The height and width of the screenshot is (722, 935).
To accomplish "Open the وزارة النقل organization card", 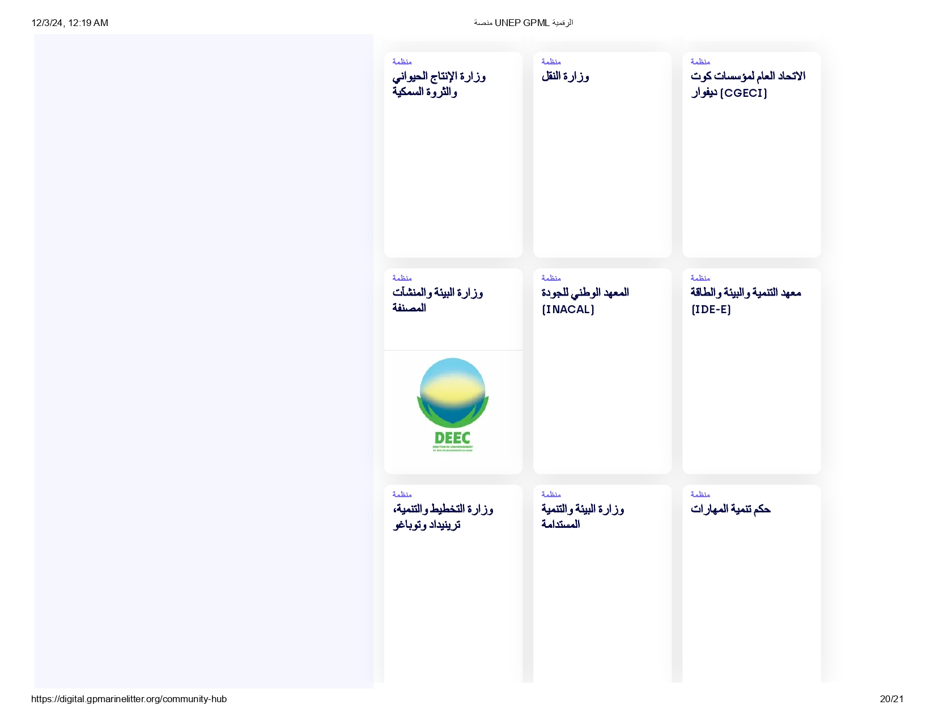I will [565, 76].
